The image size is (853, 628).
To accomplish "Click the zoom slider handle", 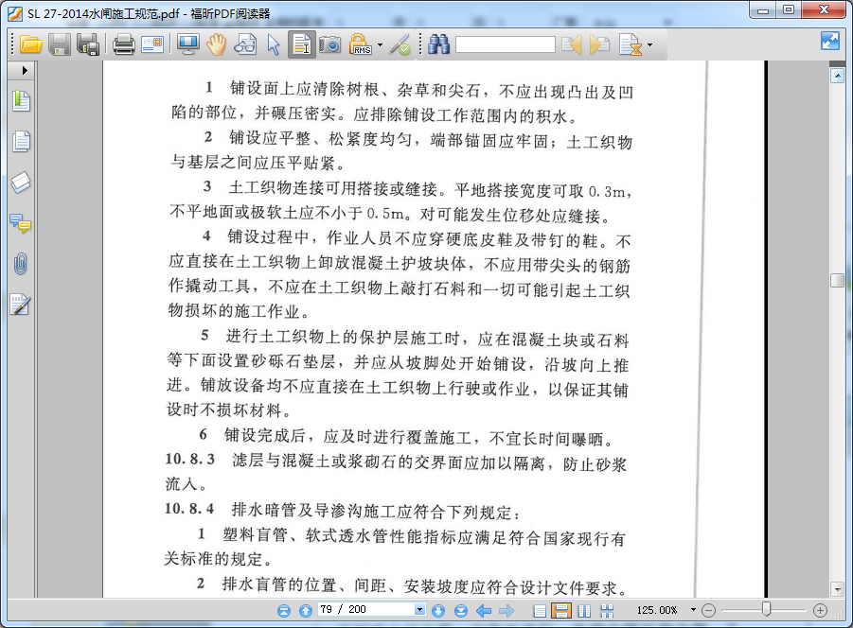I will [x=767, y=609].
